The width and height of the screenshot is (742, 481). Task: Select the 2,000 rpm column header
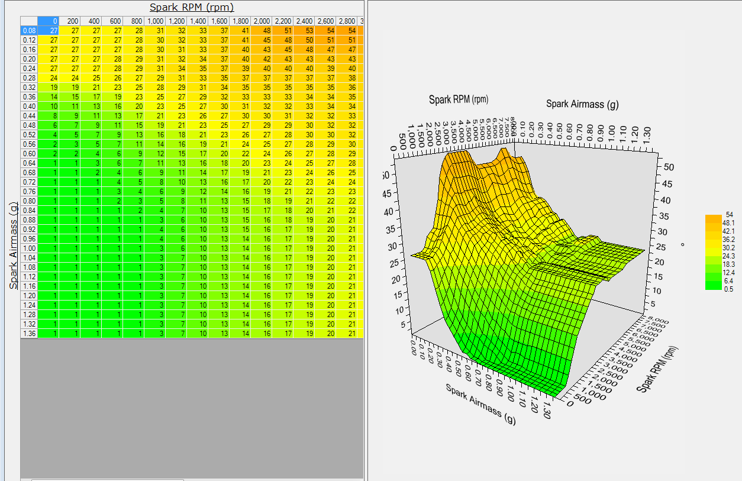coord(263,21)
